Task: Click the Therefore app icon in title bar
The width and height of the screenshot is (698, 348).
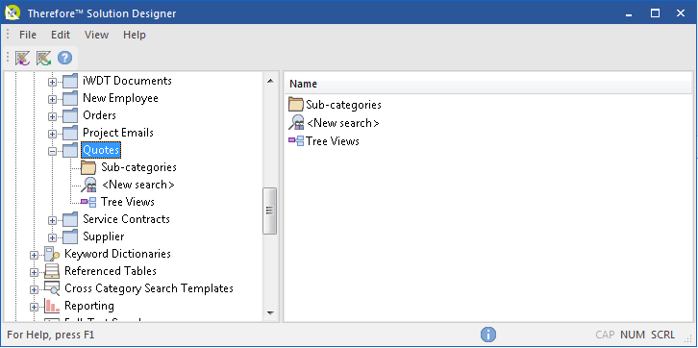Action: [12, 12]
